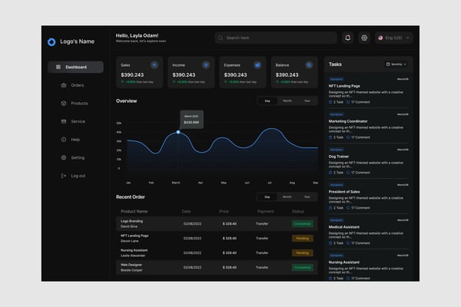Click the Sales $390.243 value
The width and height of the screenshot is (461, 307).
click(x=132, y=75)
